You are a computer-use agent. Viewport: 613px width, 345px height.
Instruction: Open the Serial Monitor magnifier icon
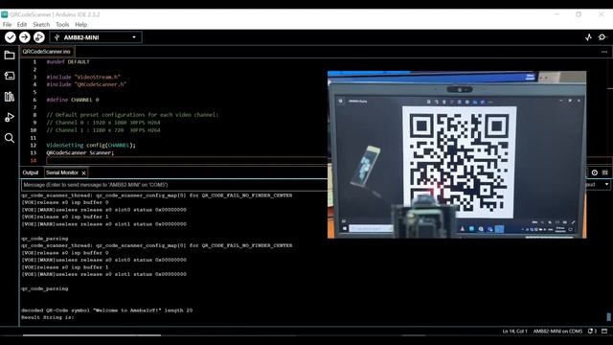[602, 37]
